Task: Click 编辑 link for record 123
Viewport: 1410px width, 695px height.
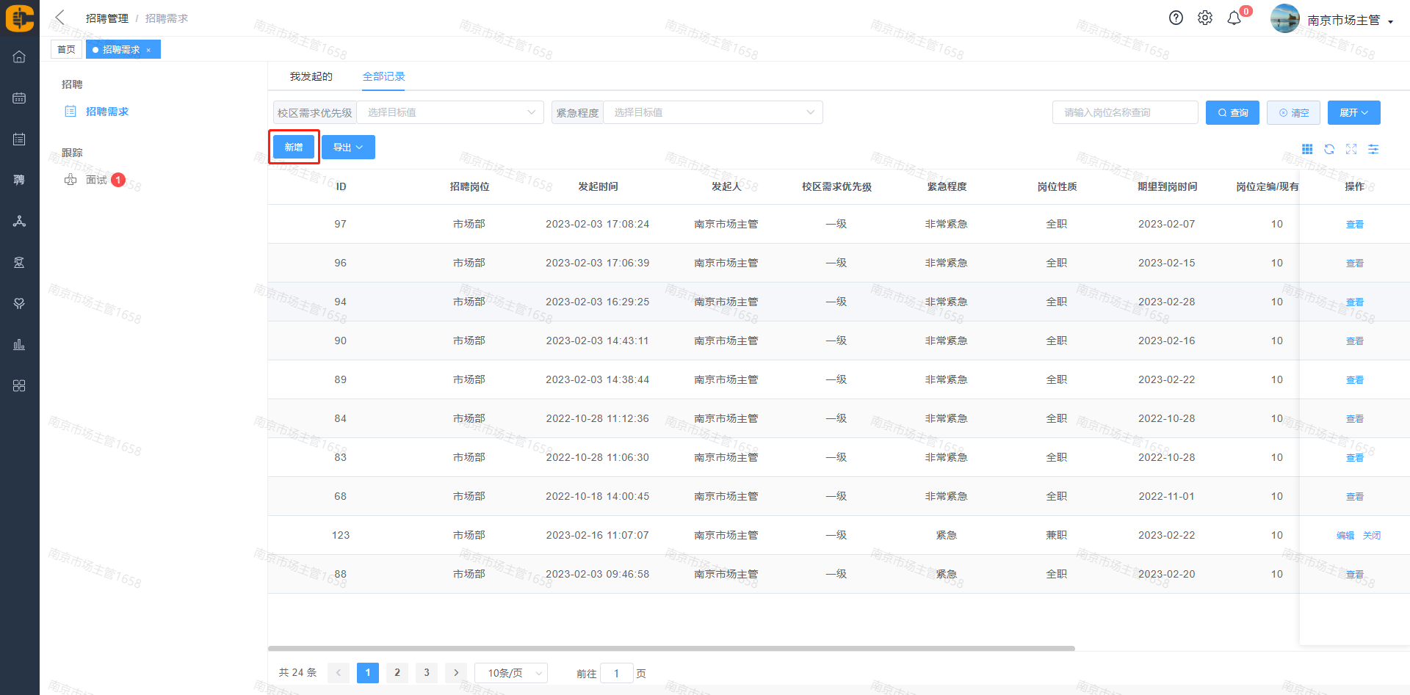Action: point(1345,536)
